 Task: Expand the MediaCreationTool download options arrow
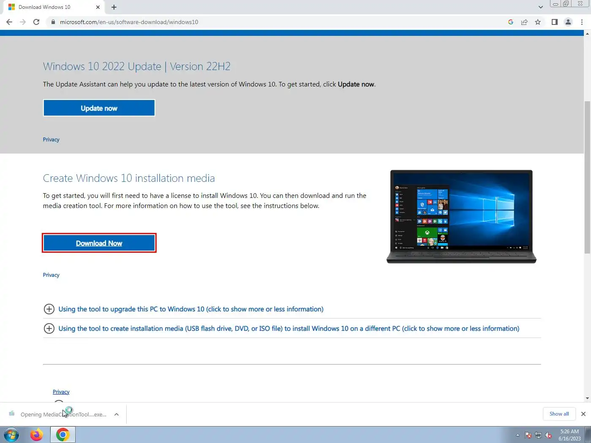117,414
